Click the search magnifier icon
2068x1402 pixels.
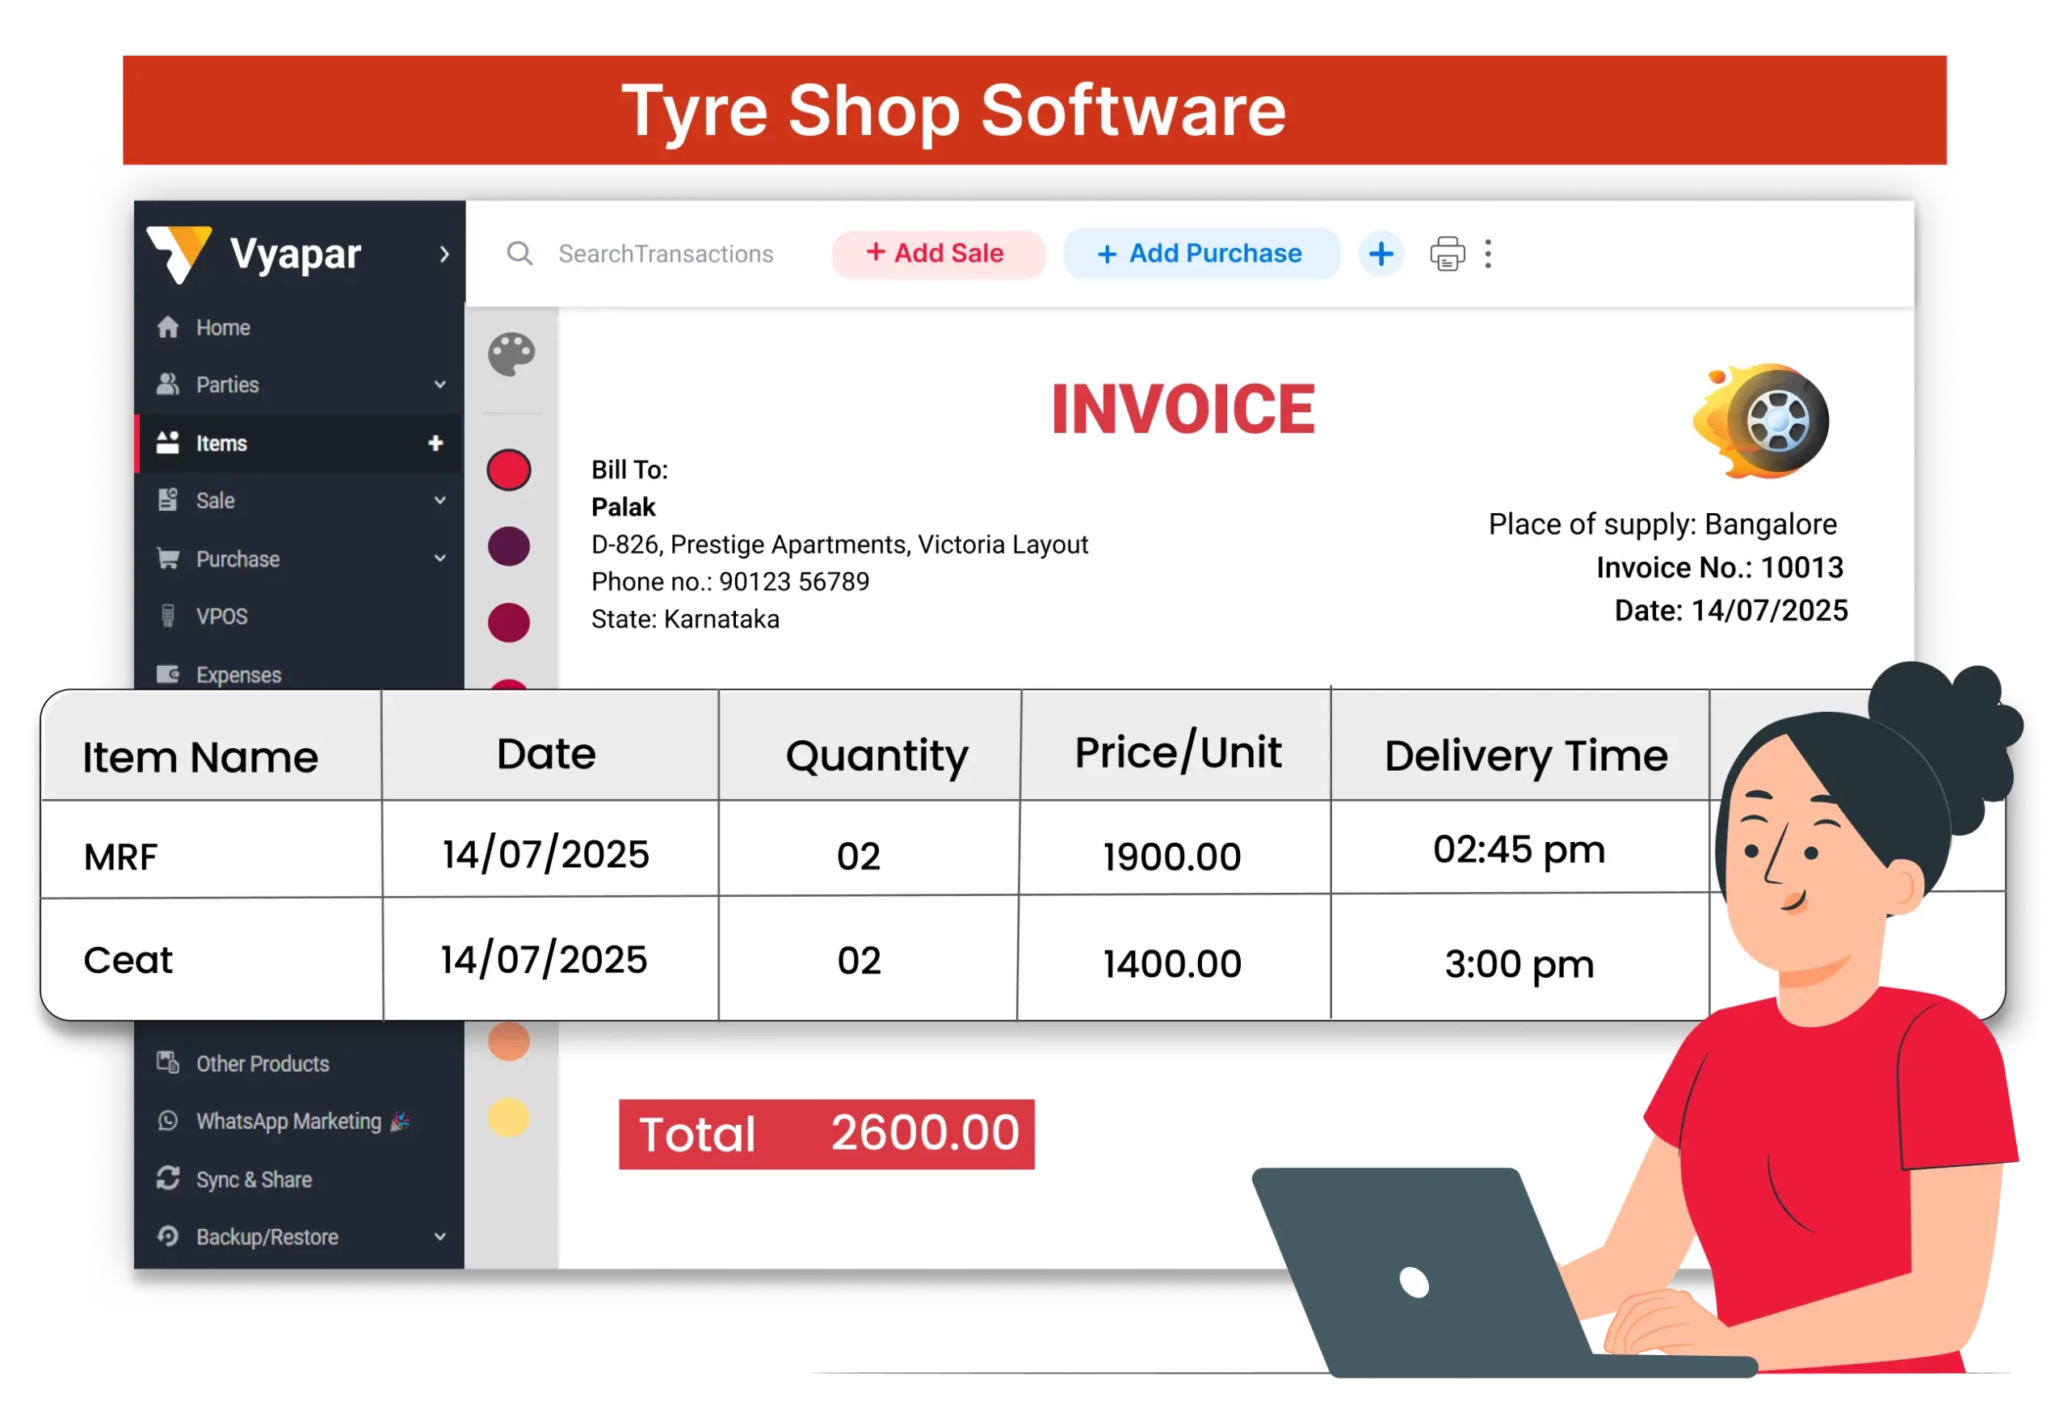point(519,255)
